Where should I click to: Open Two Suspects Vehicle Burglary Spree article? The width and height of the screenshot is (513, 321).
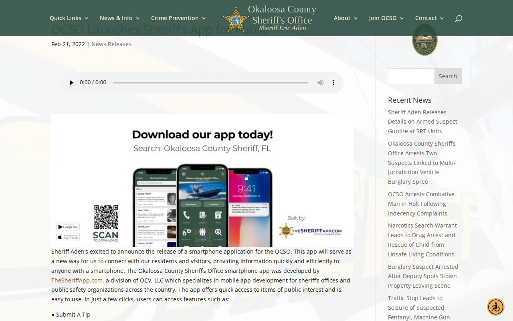tap(422, 163)
